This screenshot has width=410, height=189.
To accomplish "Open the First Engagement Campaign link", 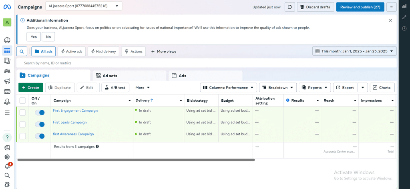I will click(x=75, y=110).
